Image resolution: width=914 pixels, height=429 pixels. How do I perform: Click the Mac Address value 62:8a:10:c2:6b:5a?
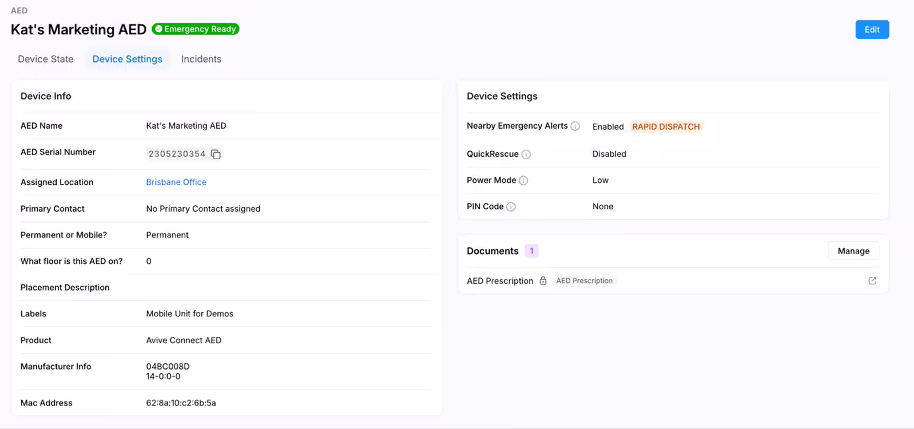[181, 403]
